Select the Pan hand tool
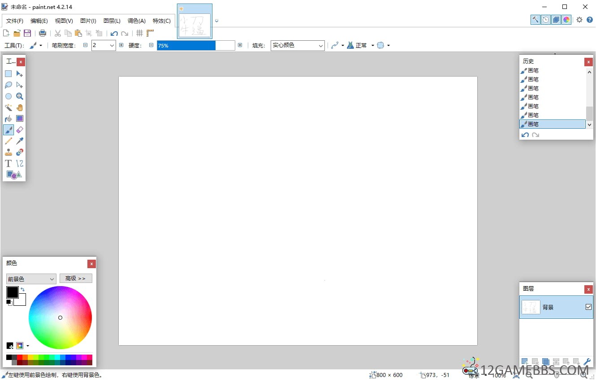Screen dimensions: 596x381 point(20,107)
